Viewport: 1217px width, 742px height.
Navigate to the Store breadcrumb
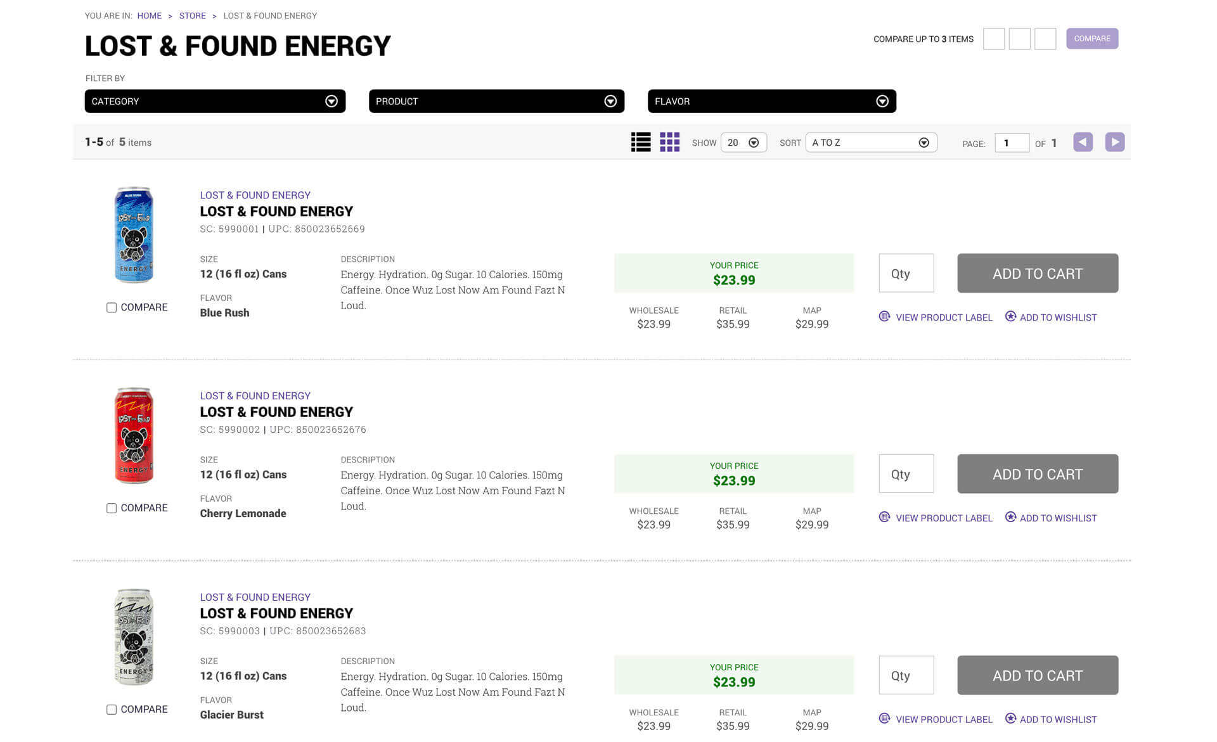click(x=192, y=15)
